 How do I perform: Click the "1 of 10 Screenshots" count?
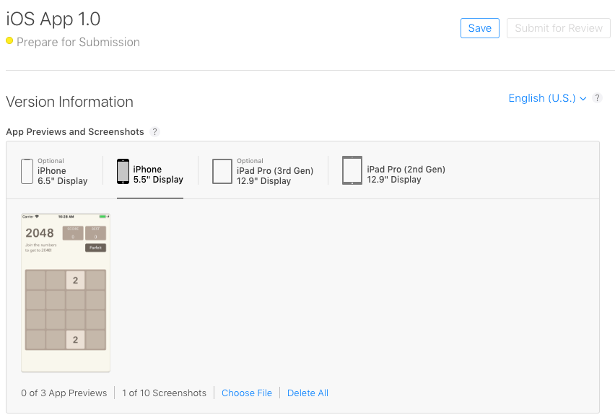[x=164, y=393]
